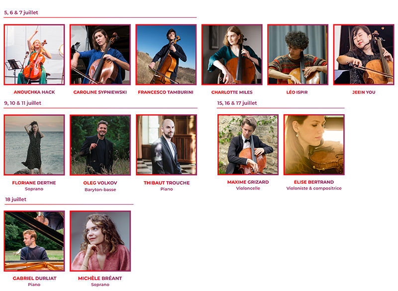The height and width of the screenshot is (291, 398).
Task: Click Francesco Tamburini's outdoor cello photo
Action: point(166,55)
